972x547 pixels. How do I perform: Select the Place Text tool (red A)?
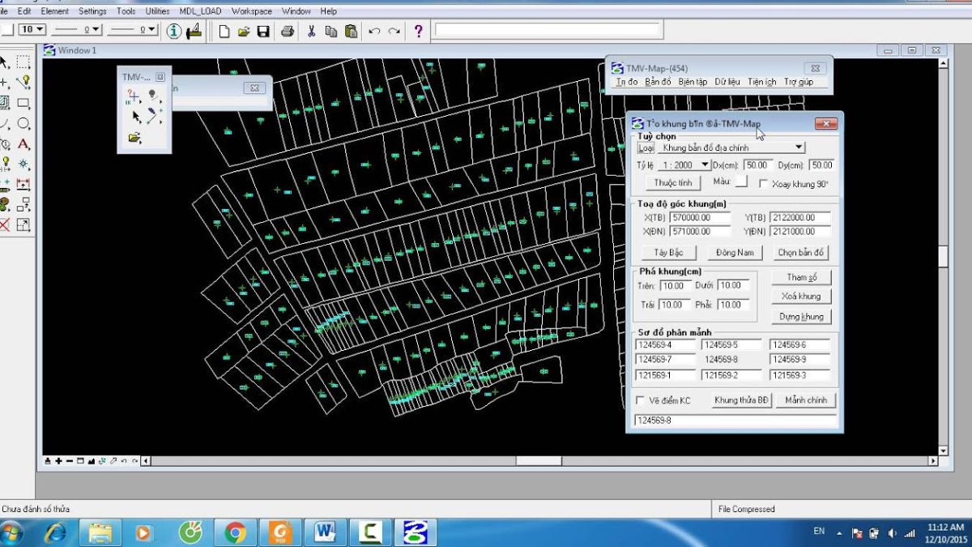pyautogui.click(x=23, y=144)
